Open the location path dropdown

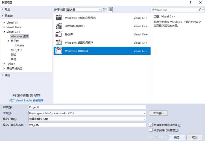(x=144, y=113)
